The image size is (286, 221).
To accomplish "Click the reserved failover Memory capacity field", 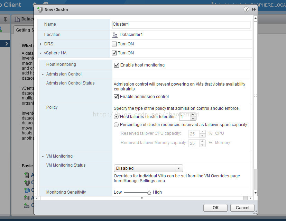I will pyautogui.click(x=194, y=143).
